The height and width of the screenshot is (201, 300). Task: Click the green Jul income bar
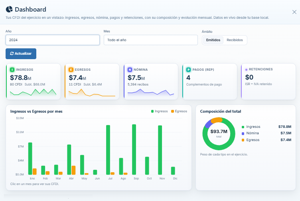pos(108,150)
